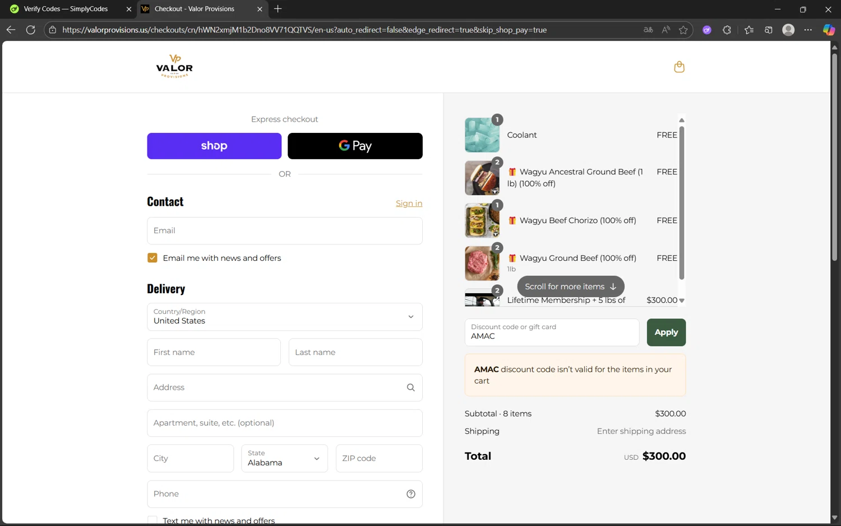The height and width of the screenshot is (526, 841).
Task: Click cart list scroll up arrow
Action: pos(682,120)
